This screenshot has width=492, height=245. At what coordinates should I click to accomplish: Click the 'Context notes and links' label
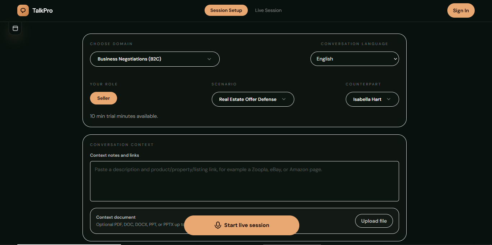[x=115, y=155]
